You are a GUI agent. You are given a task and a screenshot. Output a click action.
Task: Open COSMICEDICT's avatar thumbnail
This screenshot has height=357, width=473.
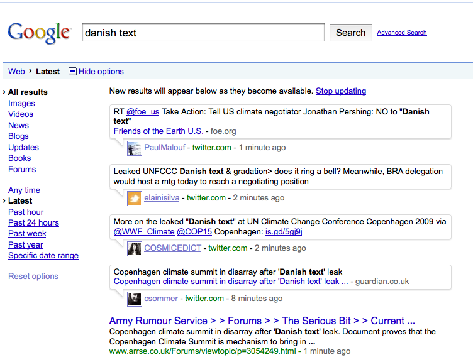coord(134,249)
